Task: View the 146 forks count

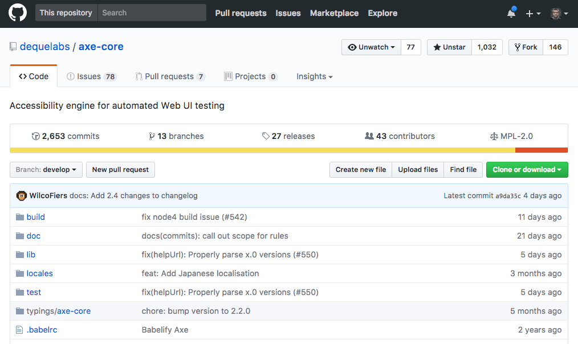Action: 555,47
